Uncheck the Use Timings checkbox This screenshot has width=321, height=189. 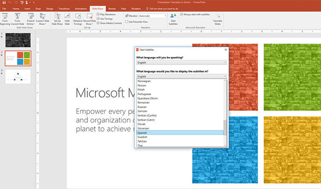(98, 18)
